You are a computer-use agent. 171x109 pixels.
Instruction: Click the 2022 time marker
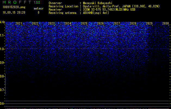pos(35,23)
